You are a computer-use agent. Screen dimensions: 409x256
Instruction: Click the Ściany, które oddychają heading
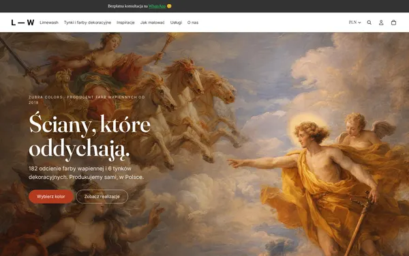pos(89,137)
